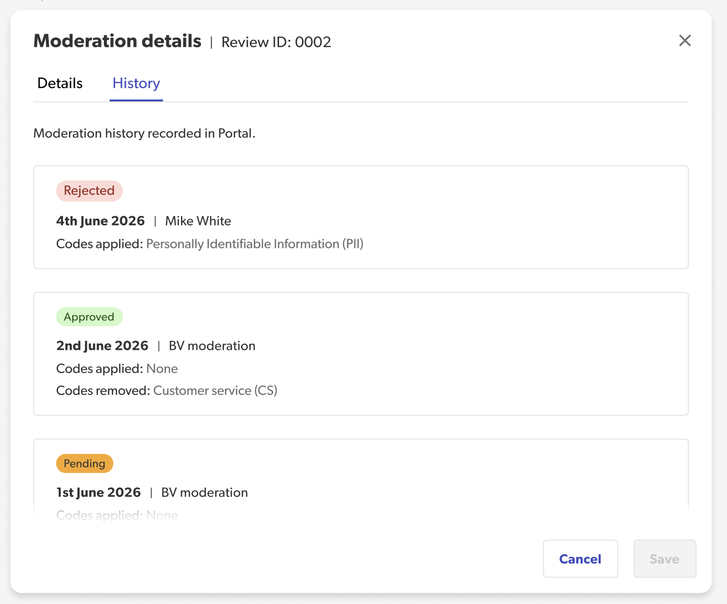Click Personally Identifiable Information (PII) code
Image resolution: width=727 pixels, height=604 pixels.
pyautogui.click(x=255, y=244)
